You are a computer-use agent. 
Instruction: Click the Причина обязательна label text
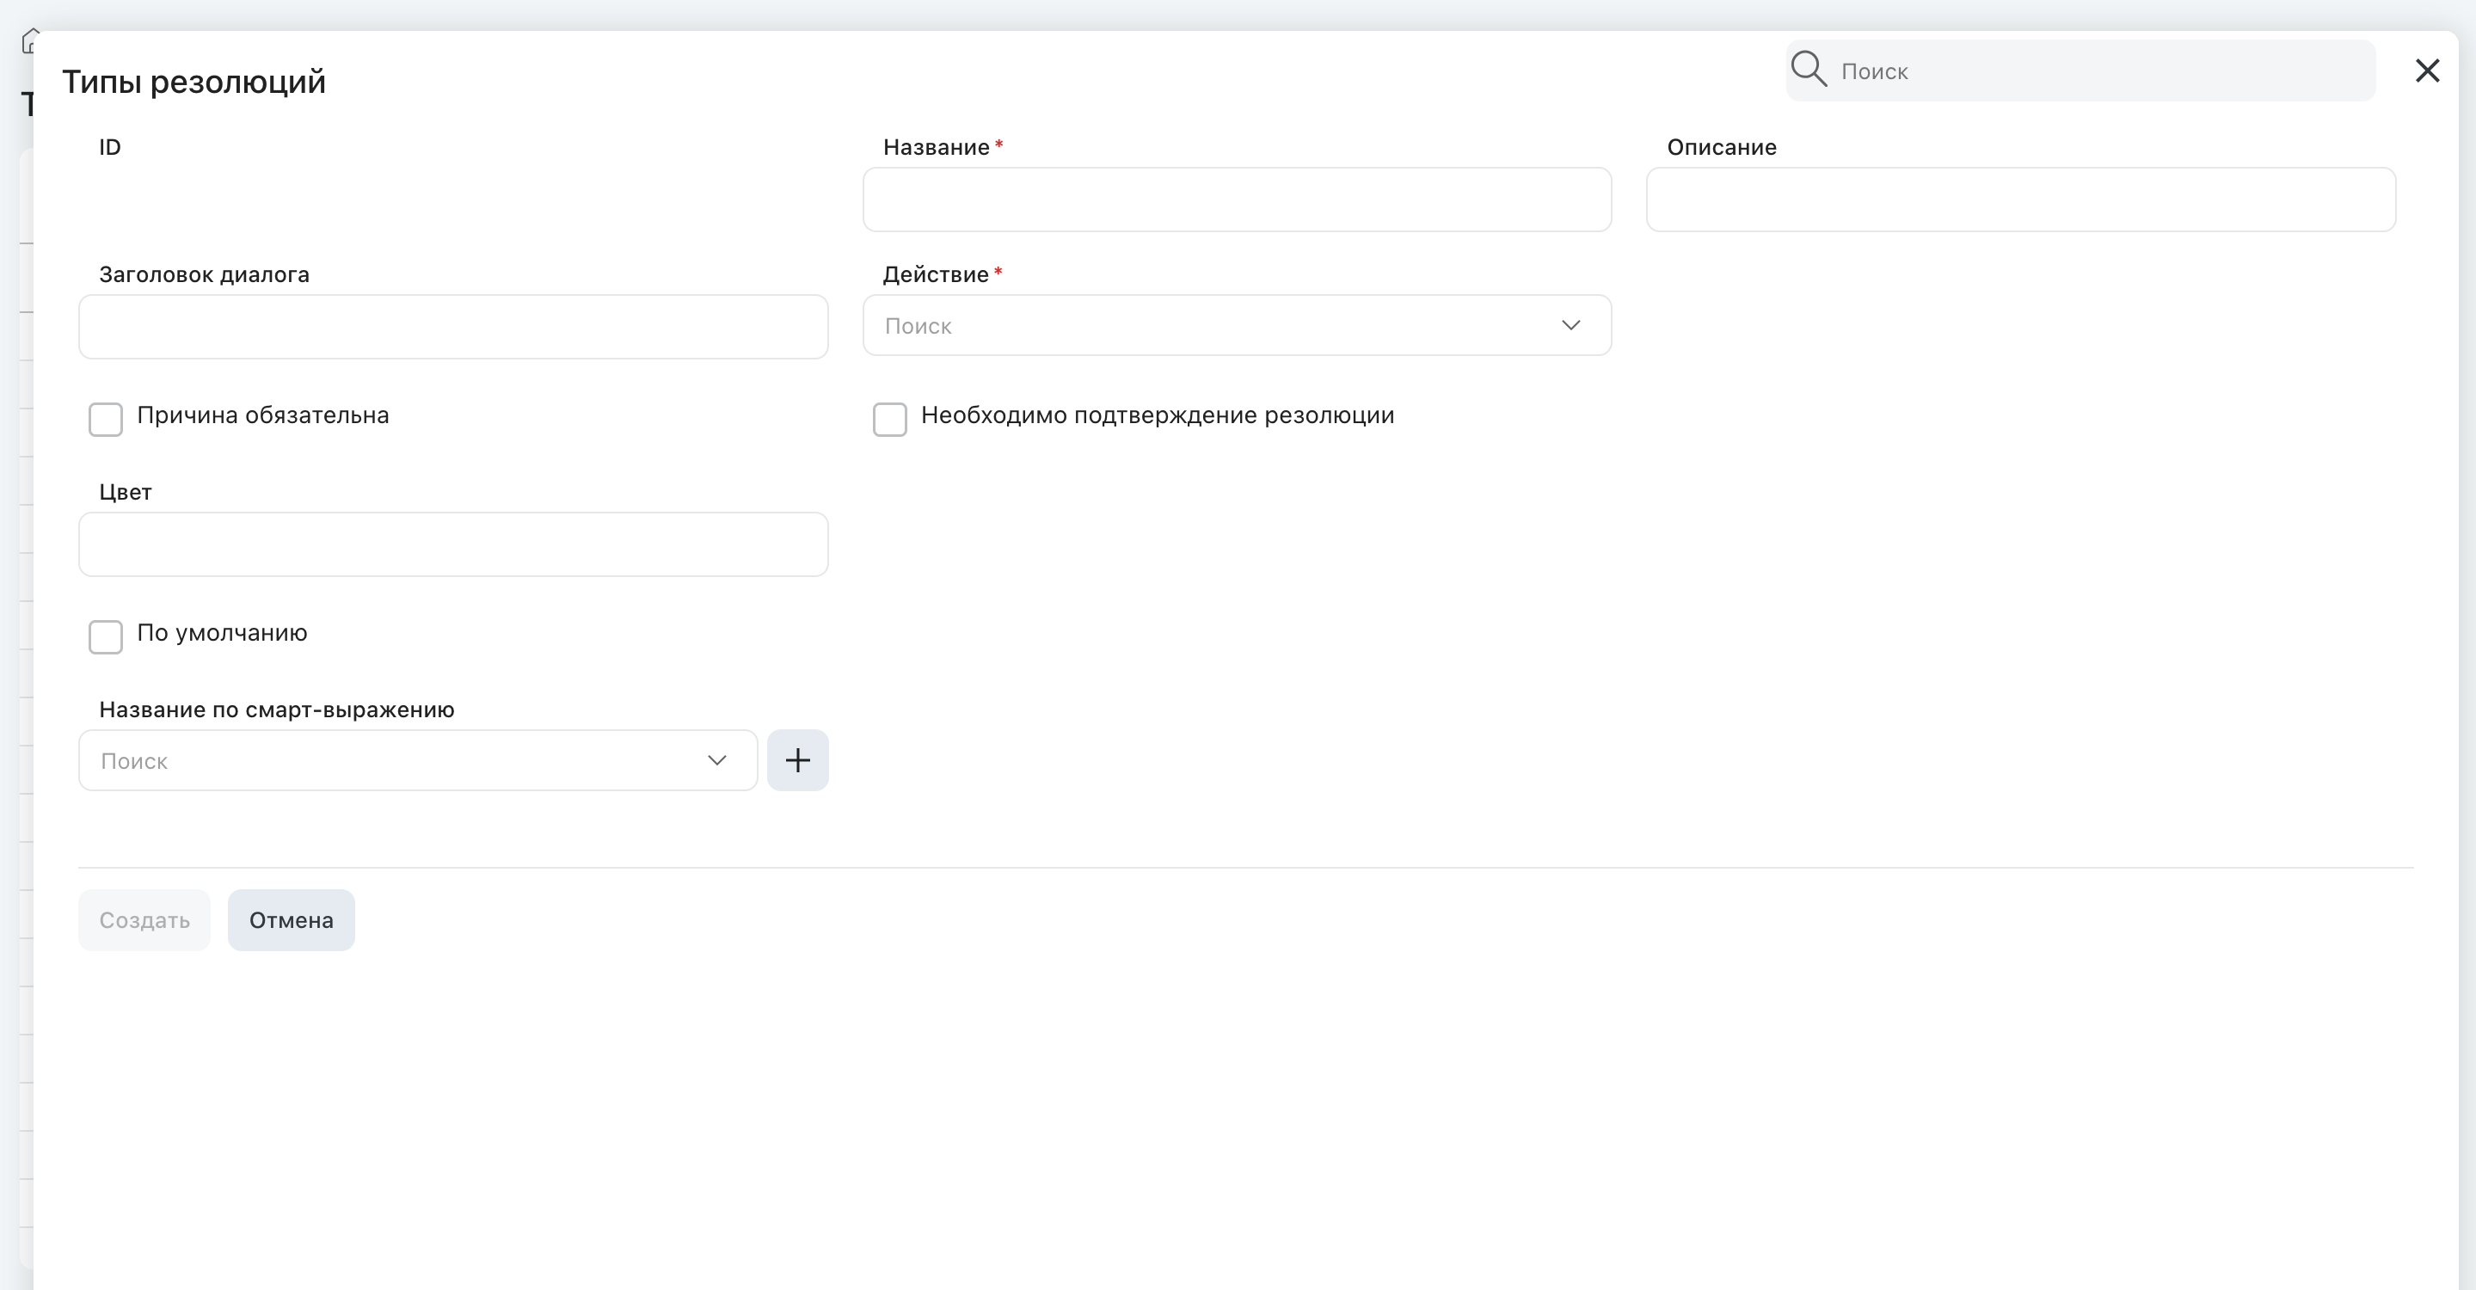[262, 415]
